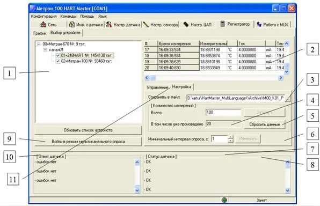Viewport: 320px width, 206px height.
Task: Click the Сбросить данные button
Action: click(x=265, y=124)
